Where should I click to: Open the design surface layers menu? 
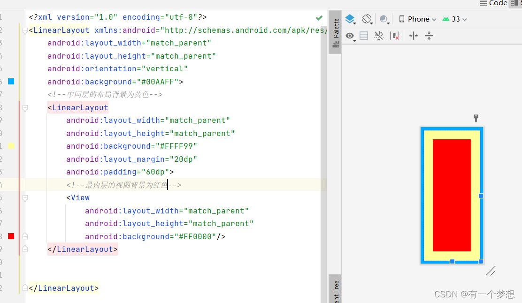pos(350,19)
